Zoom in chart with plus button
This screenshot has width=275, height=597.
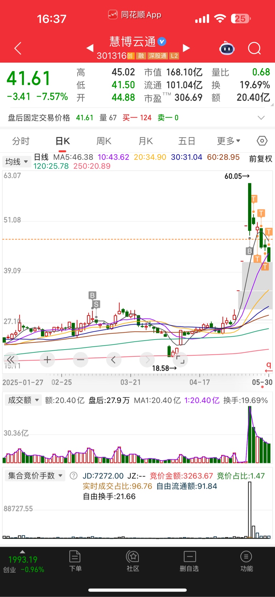tap(47, 360)
